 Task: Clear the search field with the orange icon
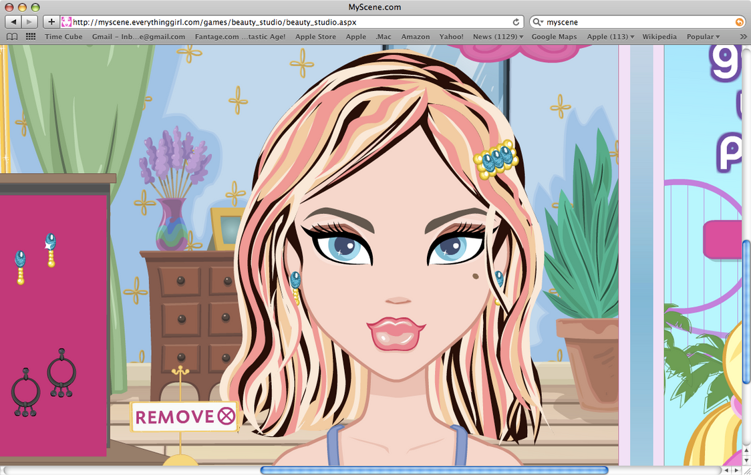739,21
